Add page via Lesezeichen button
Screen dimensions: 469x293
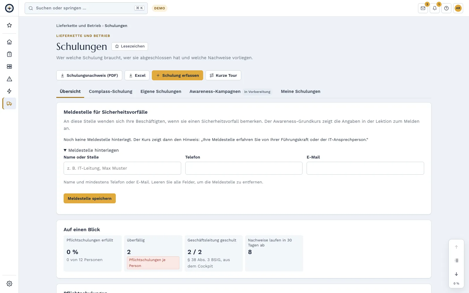point(130,46)
